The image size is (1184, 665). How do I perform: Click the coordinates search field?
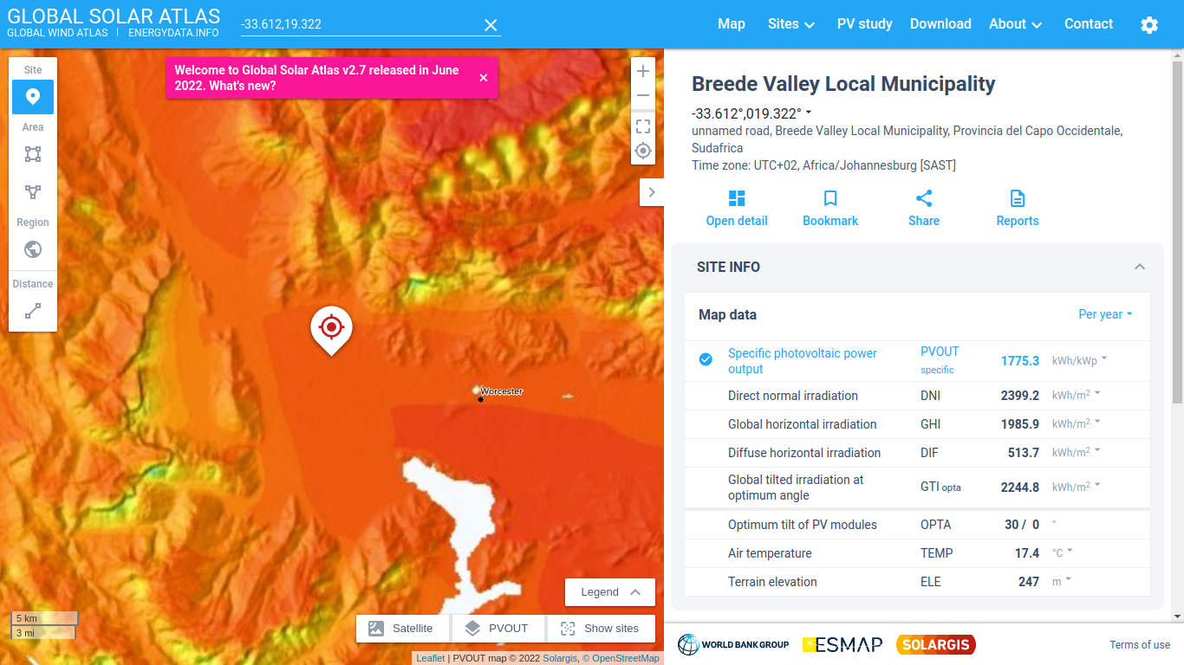(360, 24)
